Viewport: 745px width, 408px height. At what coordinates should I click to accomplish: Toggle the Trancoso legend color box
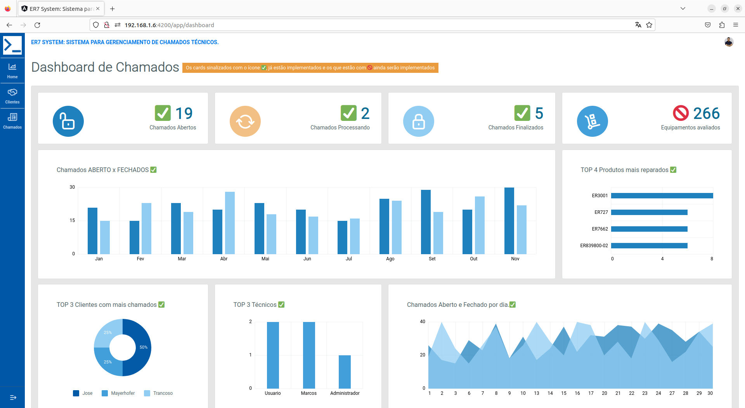point(147,393)
